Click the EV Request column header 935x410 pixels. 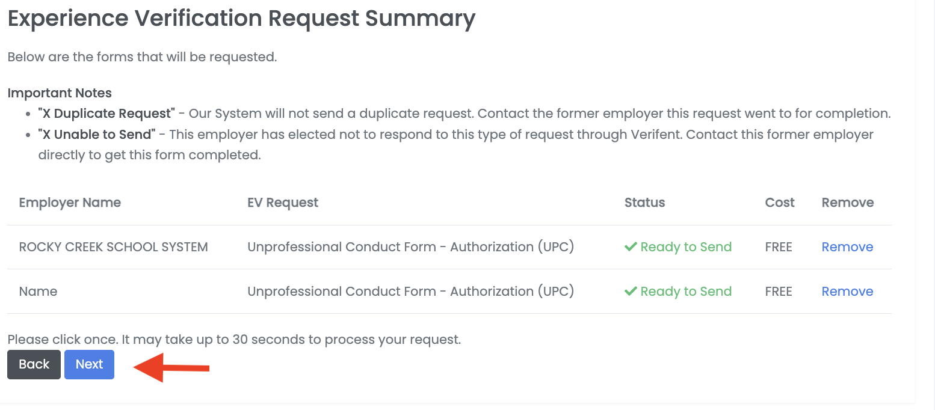(x=283, y=203)
